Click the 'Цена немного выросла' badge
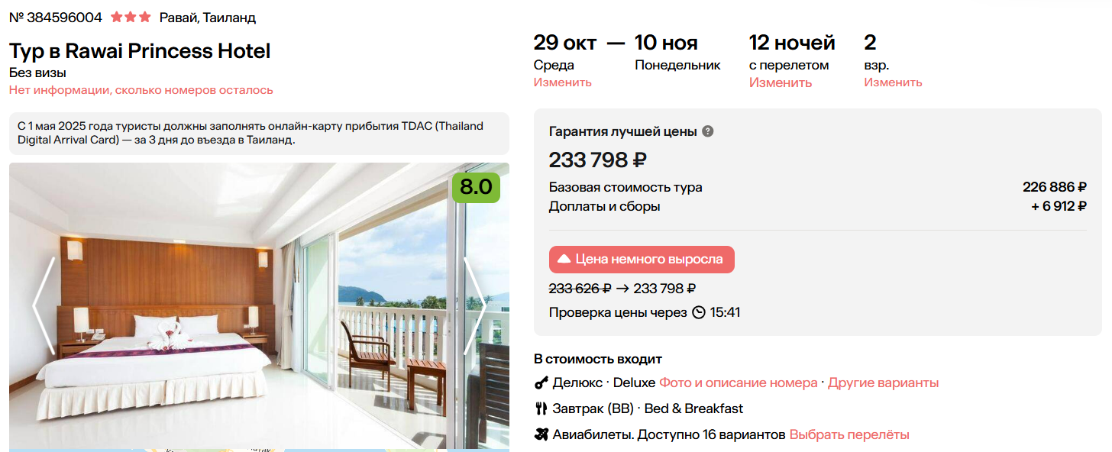 pos(642,260)
